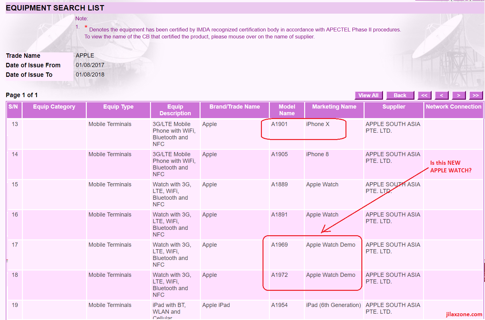Image resolution: width=485 pixels, height=320 pixels.
Task: Click the EQUIPMENT SEARCH LIST heading
Action: [55, 8]
